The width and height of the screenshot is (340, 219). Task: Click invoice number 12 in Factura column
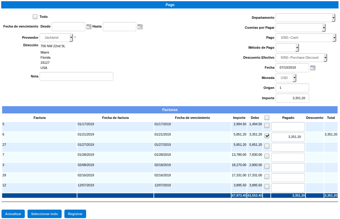[x=4, y=185]
